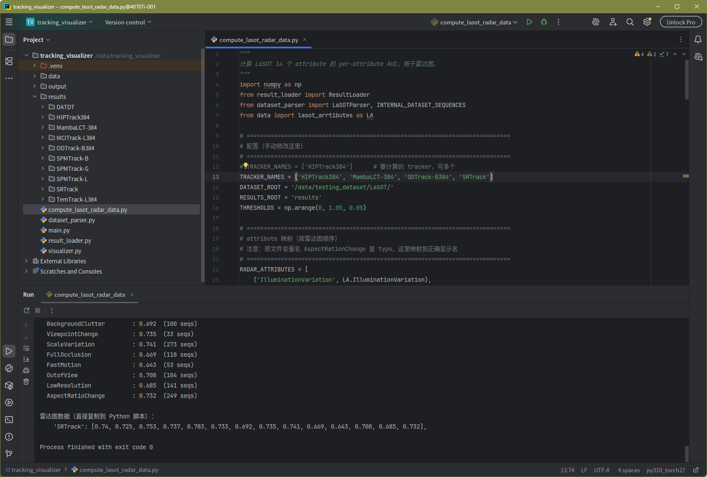
Task: Open the Project view dropdown
Action: click(x=36, y=40)
